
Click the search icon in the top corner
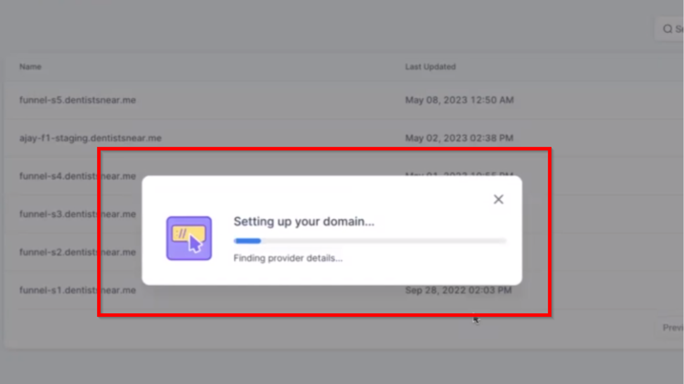click(x=668, y=29)
